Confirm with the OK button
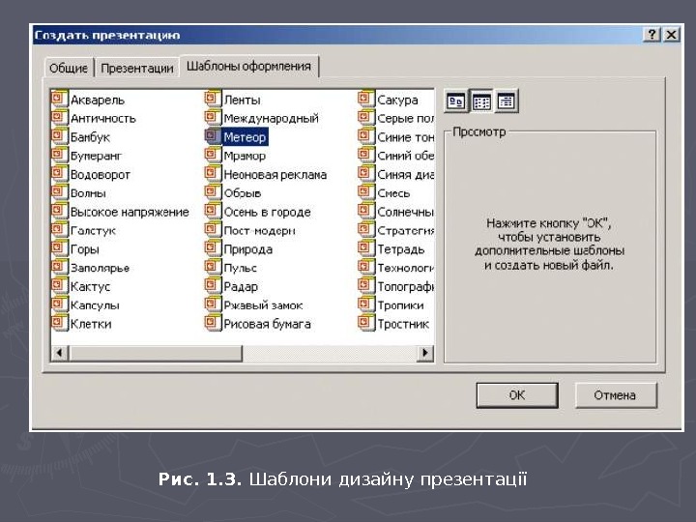The height and width of the screenshot is (522, 696). coord(517,395)
